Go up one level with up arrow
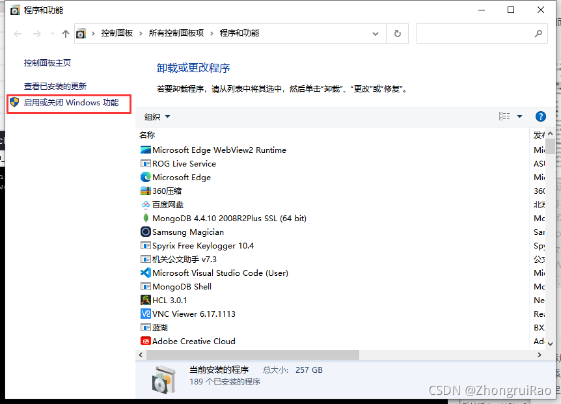The image size is (561, 404). (x=65, y=34)
